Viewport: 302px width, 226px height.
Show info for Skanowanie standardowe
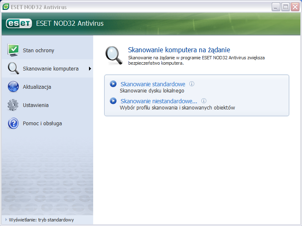[x=192, y=84]
